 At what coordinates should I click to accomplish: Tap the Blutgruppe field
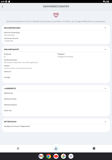[x=7, y=55]
